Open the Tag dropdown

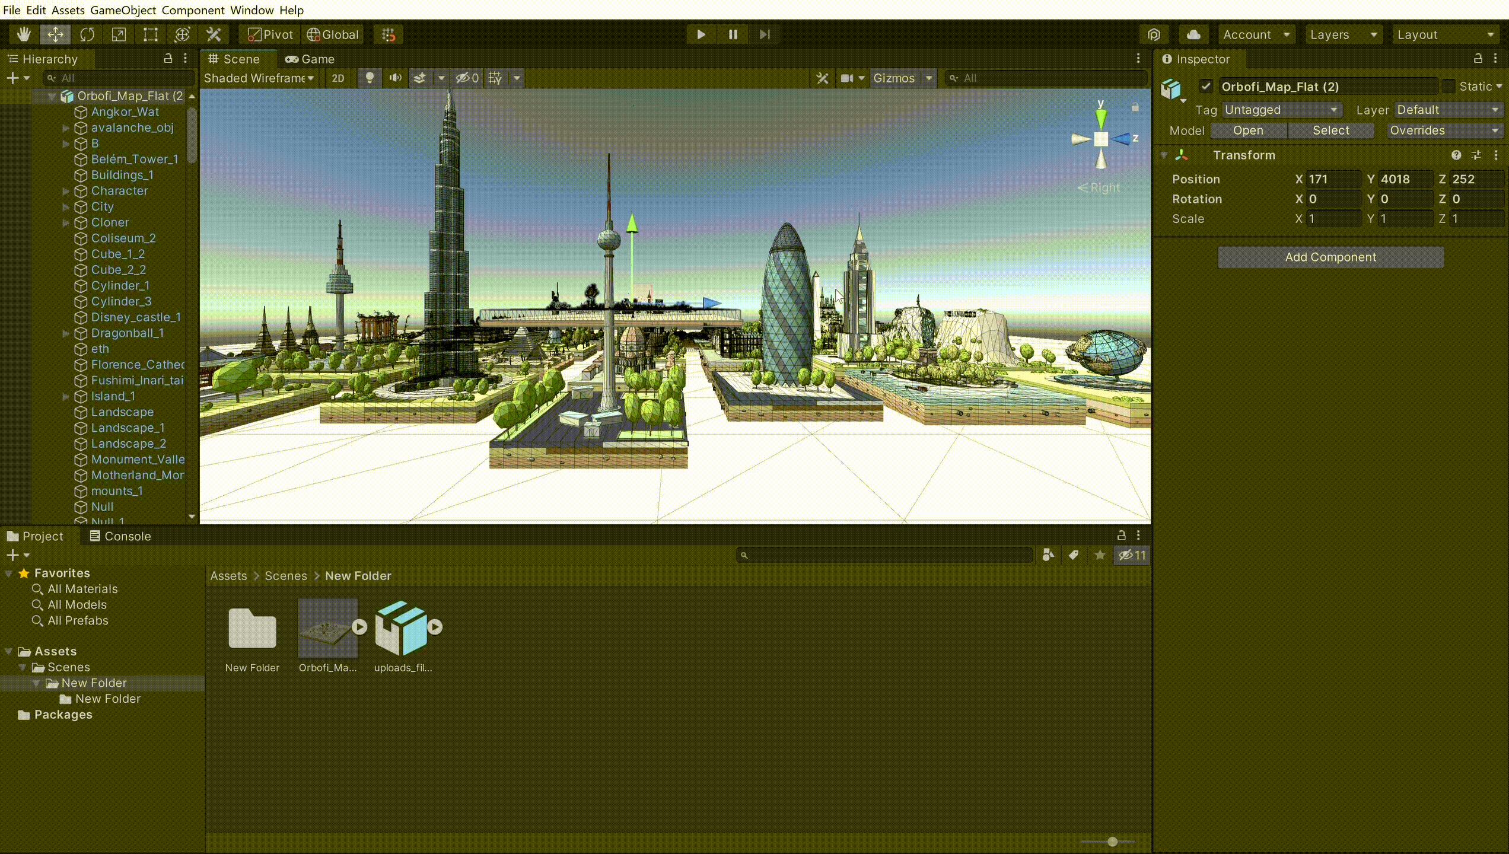[1281, 110]
